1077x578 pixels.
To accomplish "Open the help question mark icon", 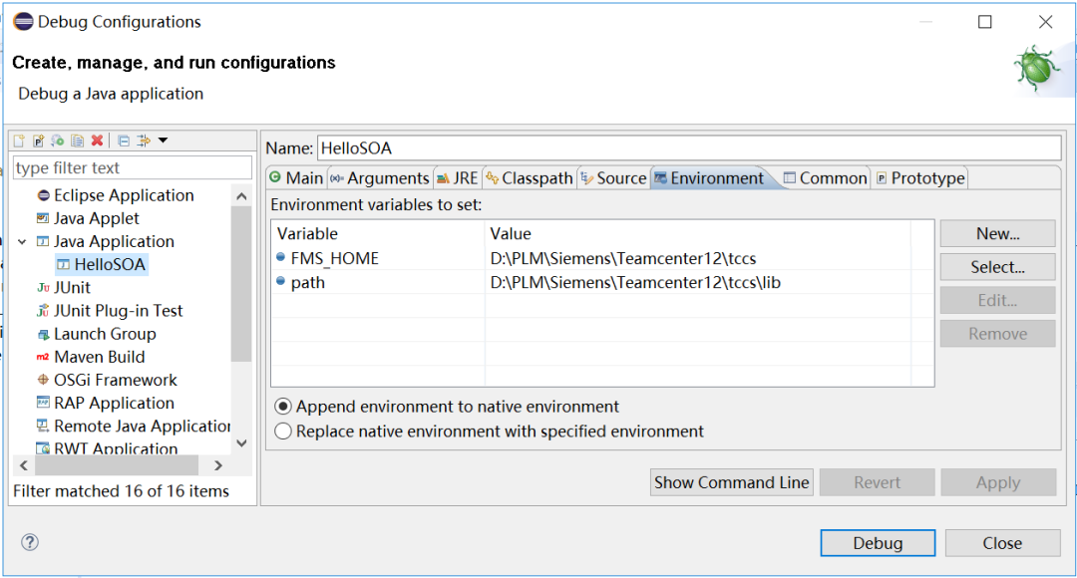I will coord(30,542).
